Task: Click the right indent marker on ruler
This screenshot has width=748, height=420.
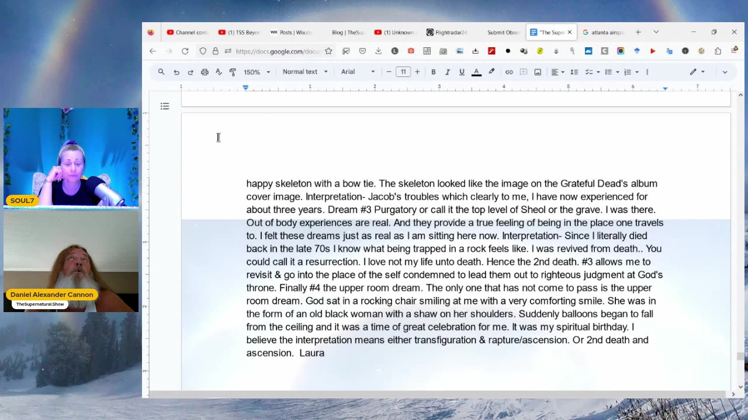Action: click(665, 87)
